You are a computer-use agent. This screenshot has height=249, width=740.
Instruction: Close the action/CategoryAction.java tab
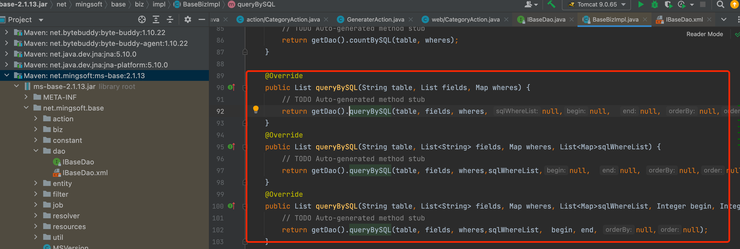(326, 19)
